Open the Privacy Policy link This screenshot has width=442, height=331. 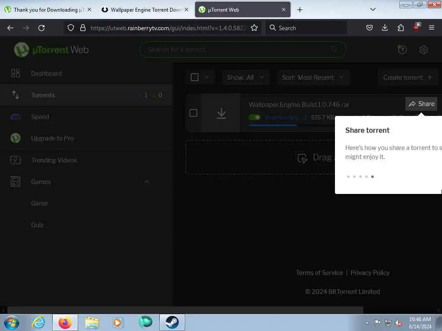[x=370, y=273]
